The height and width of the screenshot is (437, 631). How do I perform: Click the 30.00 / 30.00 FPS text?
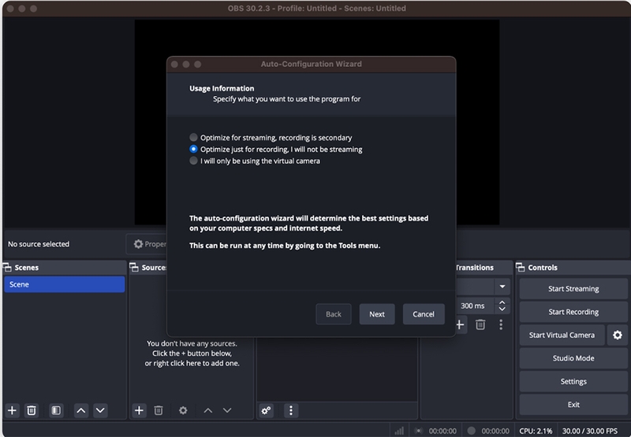click(x=590, y=431)
